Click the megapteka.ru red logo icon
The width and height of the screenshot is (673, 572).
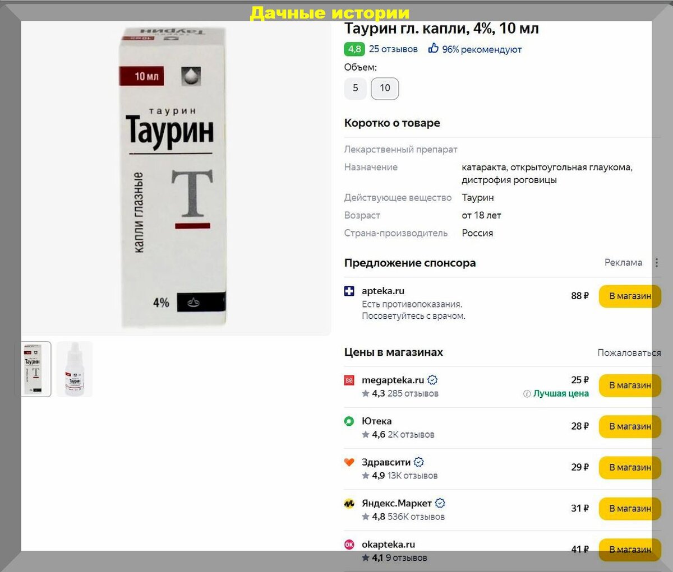pyautogui.click(x=349, y=380)
